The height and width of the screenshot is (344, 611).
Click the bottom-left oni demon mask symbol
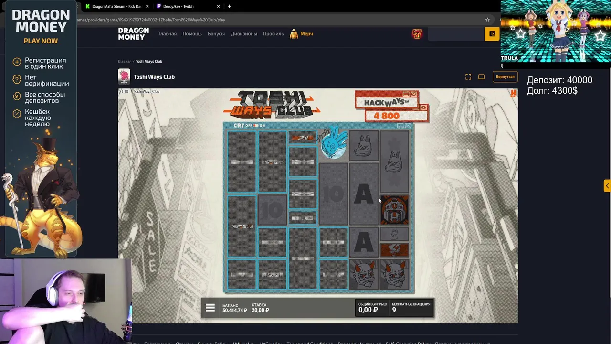tap(364, 274)
